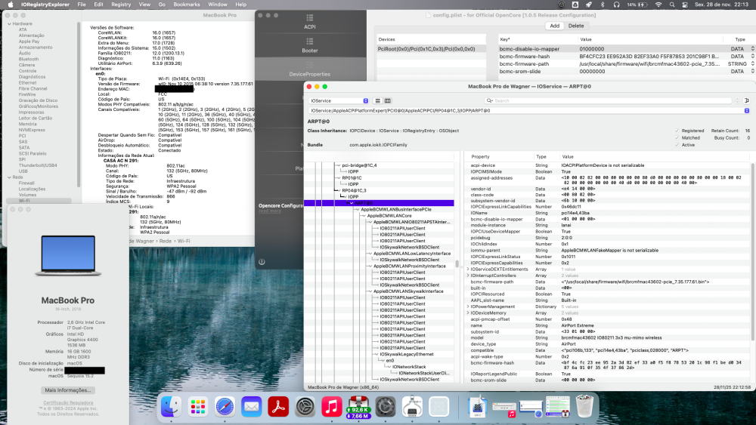Click the Bluetooth icon in the menu bar
The height and width of the screenshot is (425, 756).
[x=603, y=5]
